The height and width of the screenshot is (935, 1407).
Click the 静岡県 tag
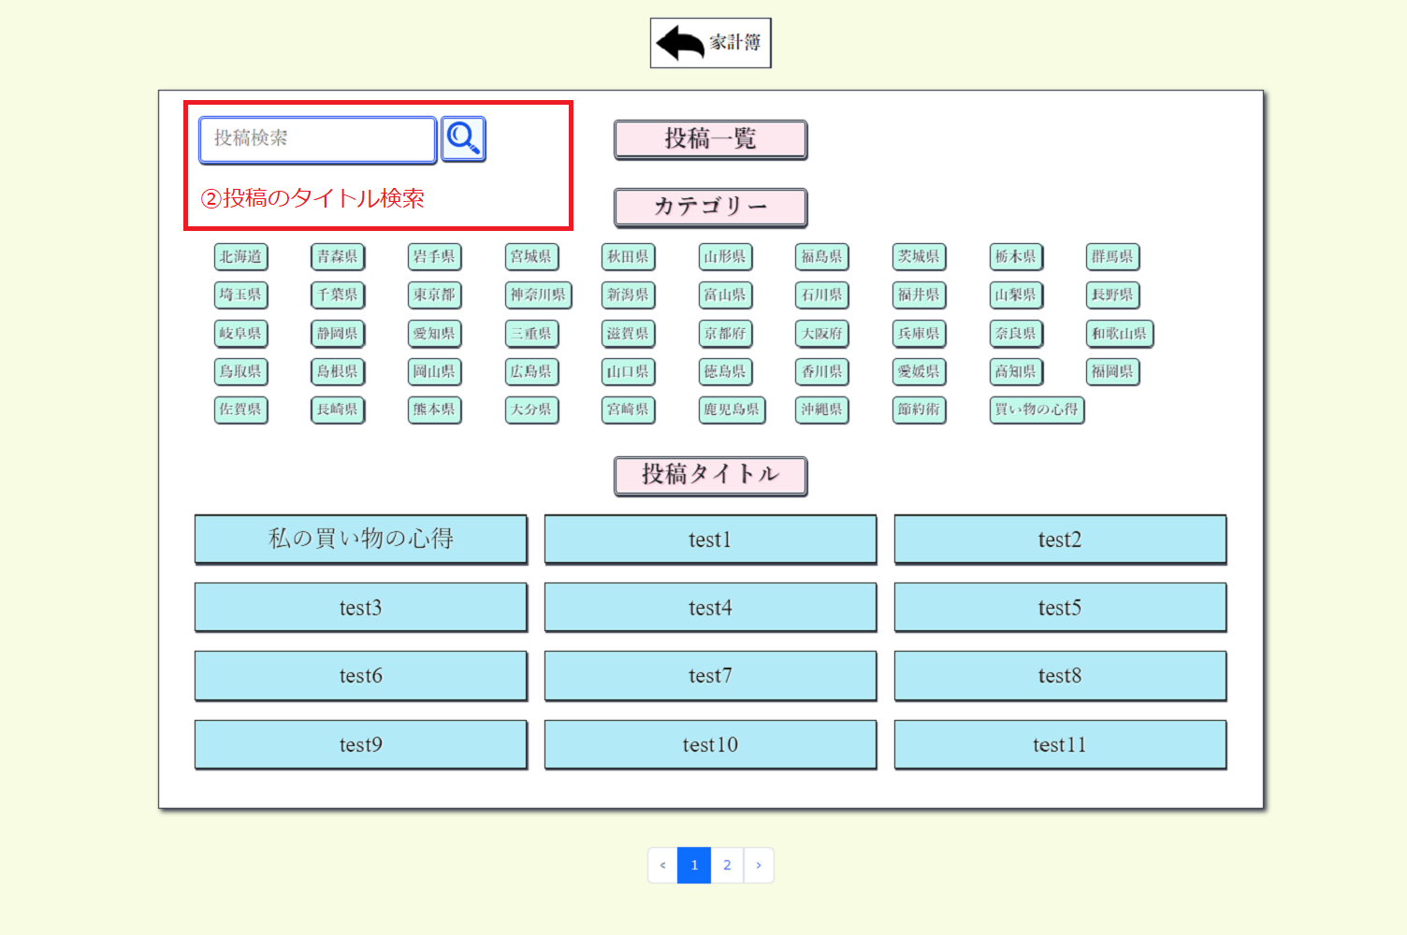(x=338, y=334)
